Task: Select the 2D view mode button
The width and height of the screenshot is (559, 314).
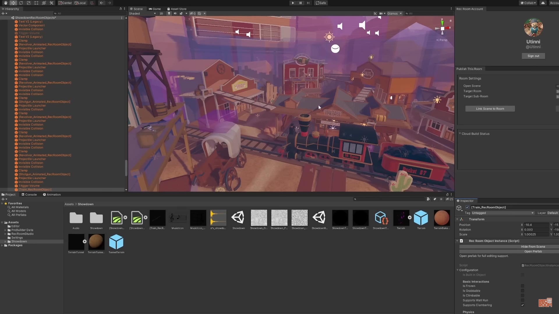Action: coord(161,13)
